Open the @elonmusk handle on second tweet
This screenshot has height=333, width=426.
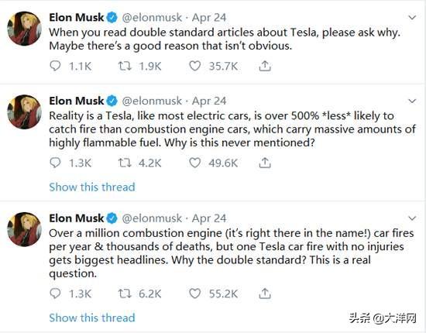click(152, 101)
